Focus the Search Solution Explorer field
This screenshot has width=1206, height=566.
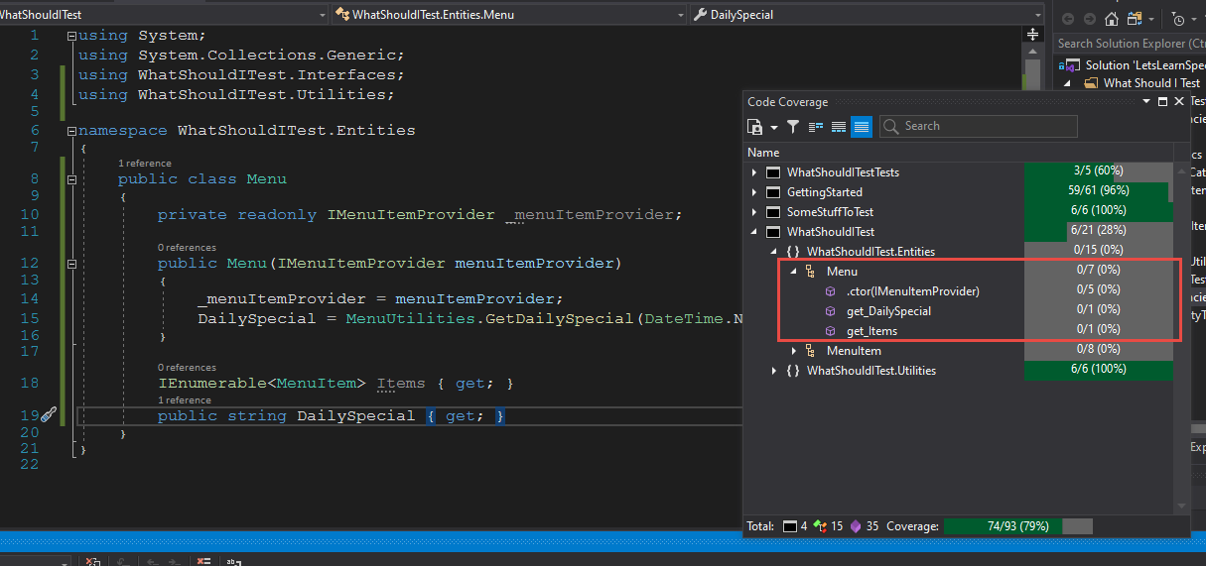click(x=1130, y=43)
